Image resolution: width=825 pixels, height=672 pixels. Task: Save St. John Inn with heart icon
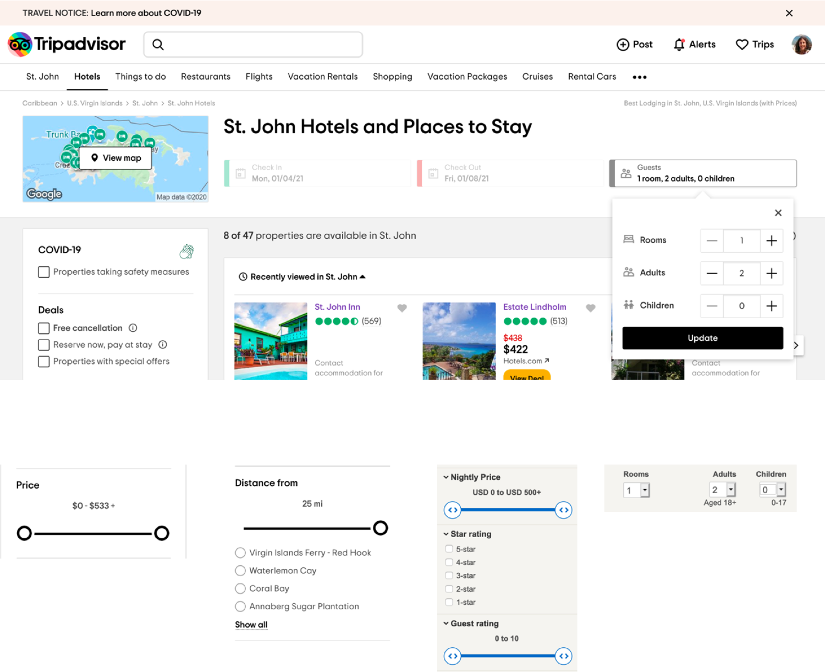coord(402,308)
